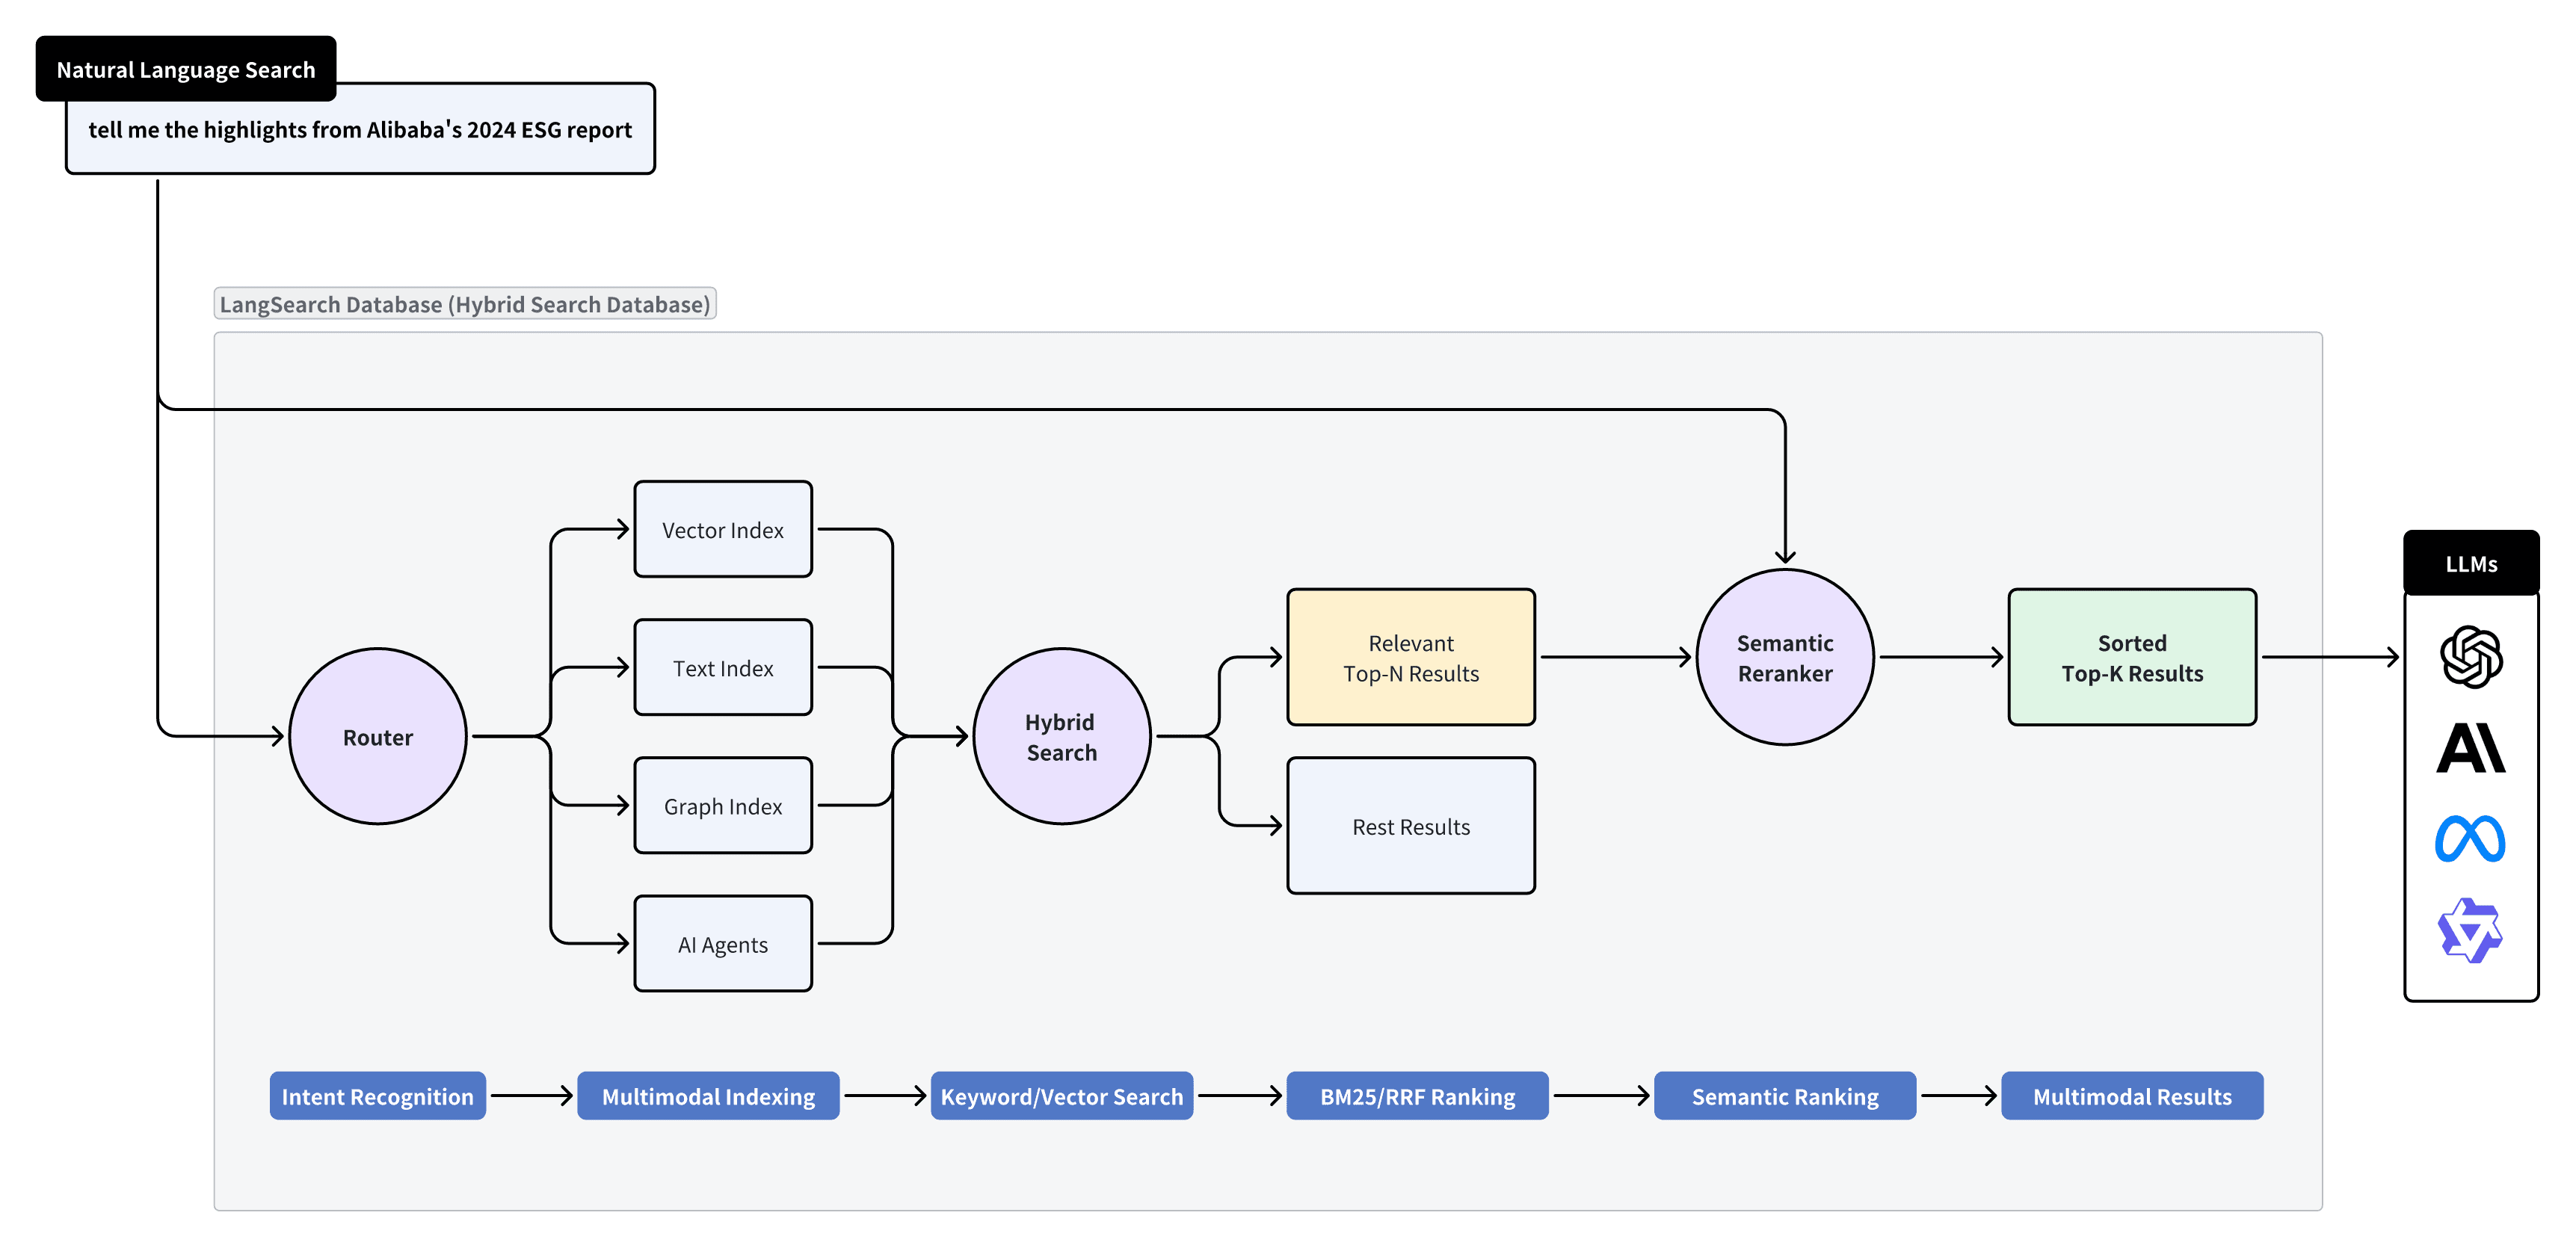Image resolution: width=2576 pixels, height=1248 pixels.
Task: Click the Text Index box
Action: [722, 668]
